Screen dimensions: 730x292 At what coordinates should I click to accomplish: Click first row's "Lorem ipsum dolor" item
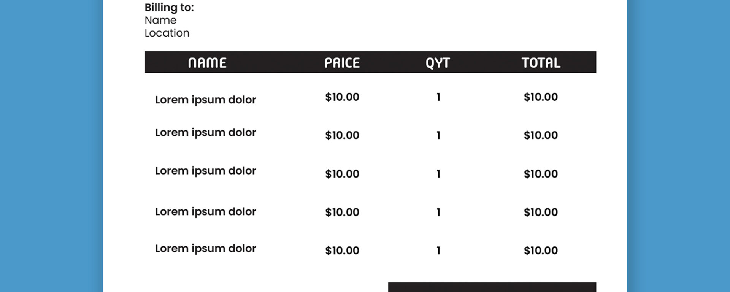[205, 100]
